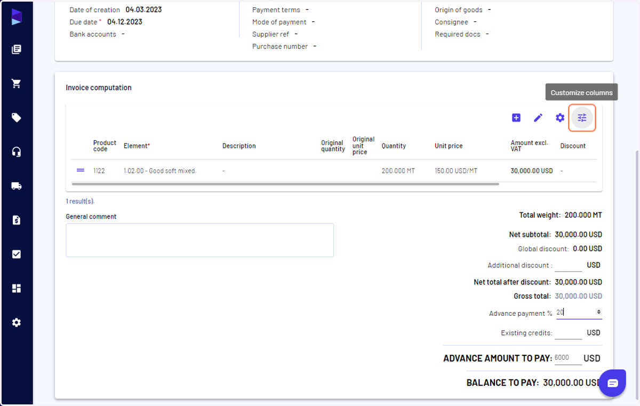Open the invoice dollar document sidebar icon

pyautogui.click(x=17, y=220)
